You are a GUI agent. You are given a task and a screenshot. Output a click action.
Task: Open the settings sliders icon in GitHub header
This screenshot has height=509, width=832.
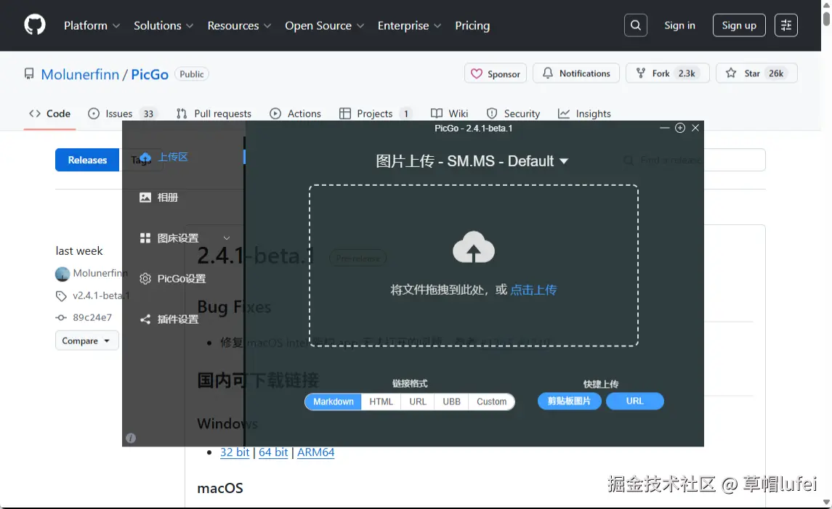785,25
